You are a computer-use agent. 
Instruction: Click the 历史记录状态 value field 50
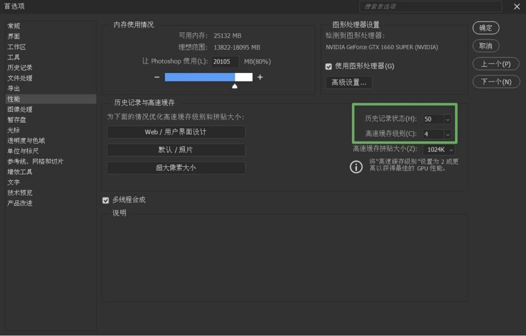click(x=434, y=119)
